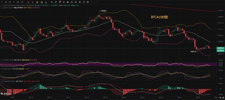
Task: Click the redo arrow in toolbar
Action: 96,2
